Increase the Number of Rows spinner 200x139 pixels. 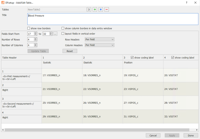click(x=35, y=38)
